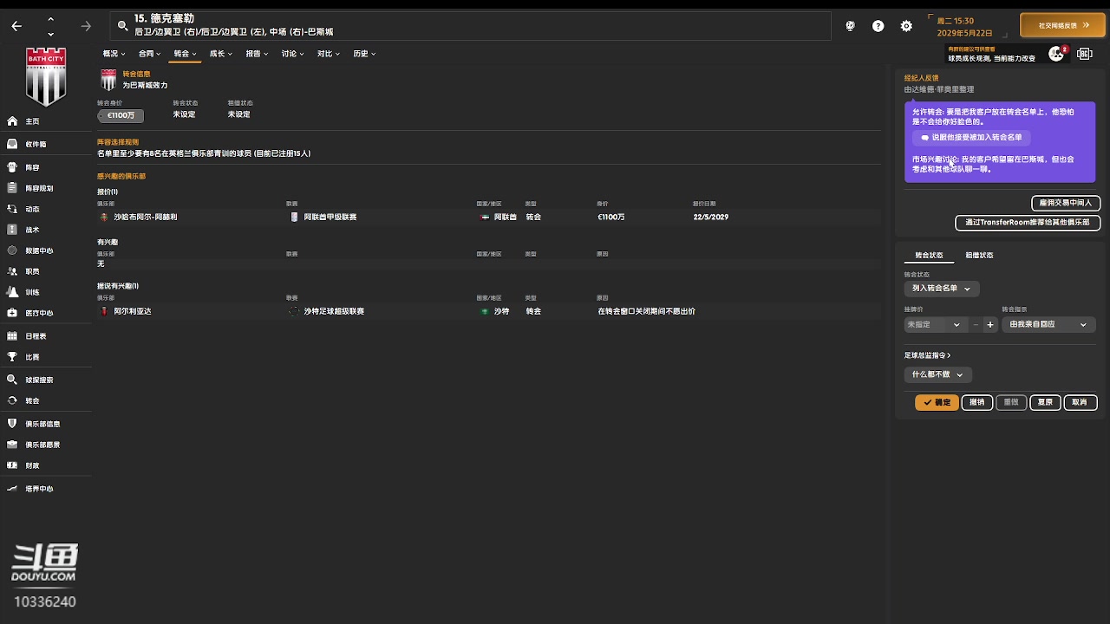Click the 确定 confirm button

tap(937, 402)
